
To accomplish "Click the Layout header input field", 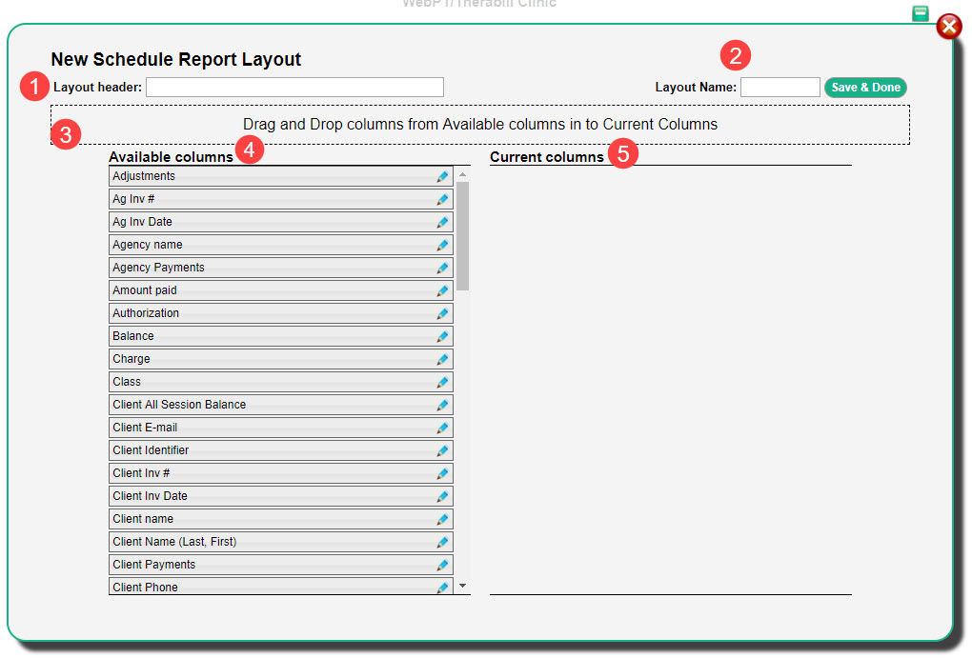I will pyautogui.click(x=294, y=88).
